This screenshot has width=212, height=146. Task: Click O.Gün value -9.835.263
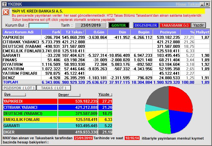point(97,69)
